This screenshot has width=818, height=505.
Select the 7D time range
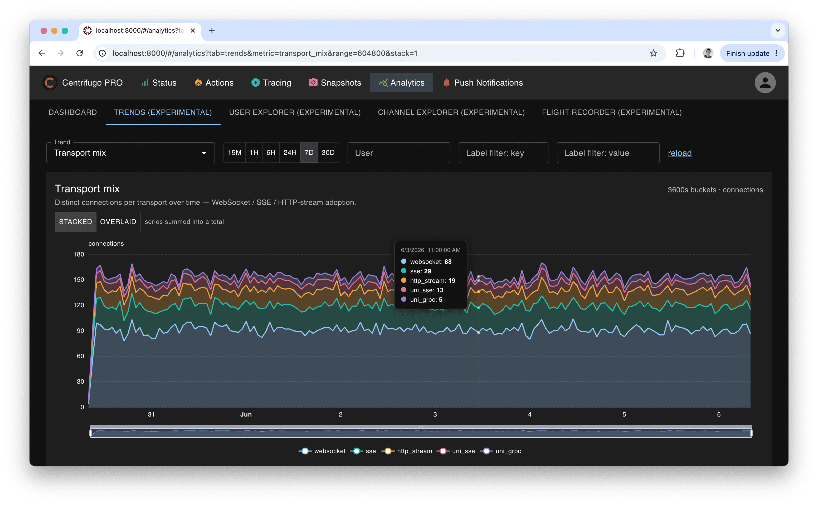tap(309, 153)
